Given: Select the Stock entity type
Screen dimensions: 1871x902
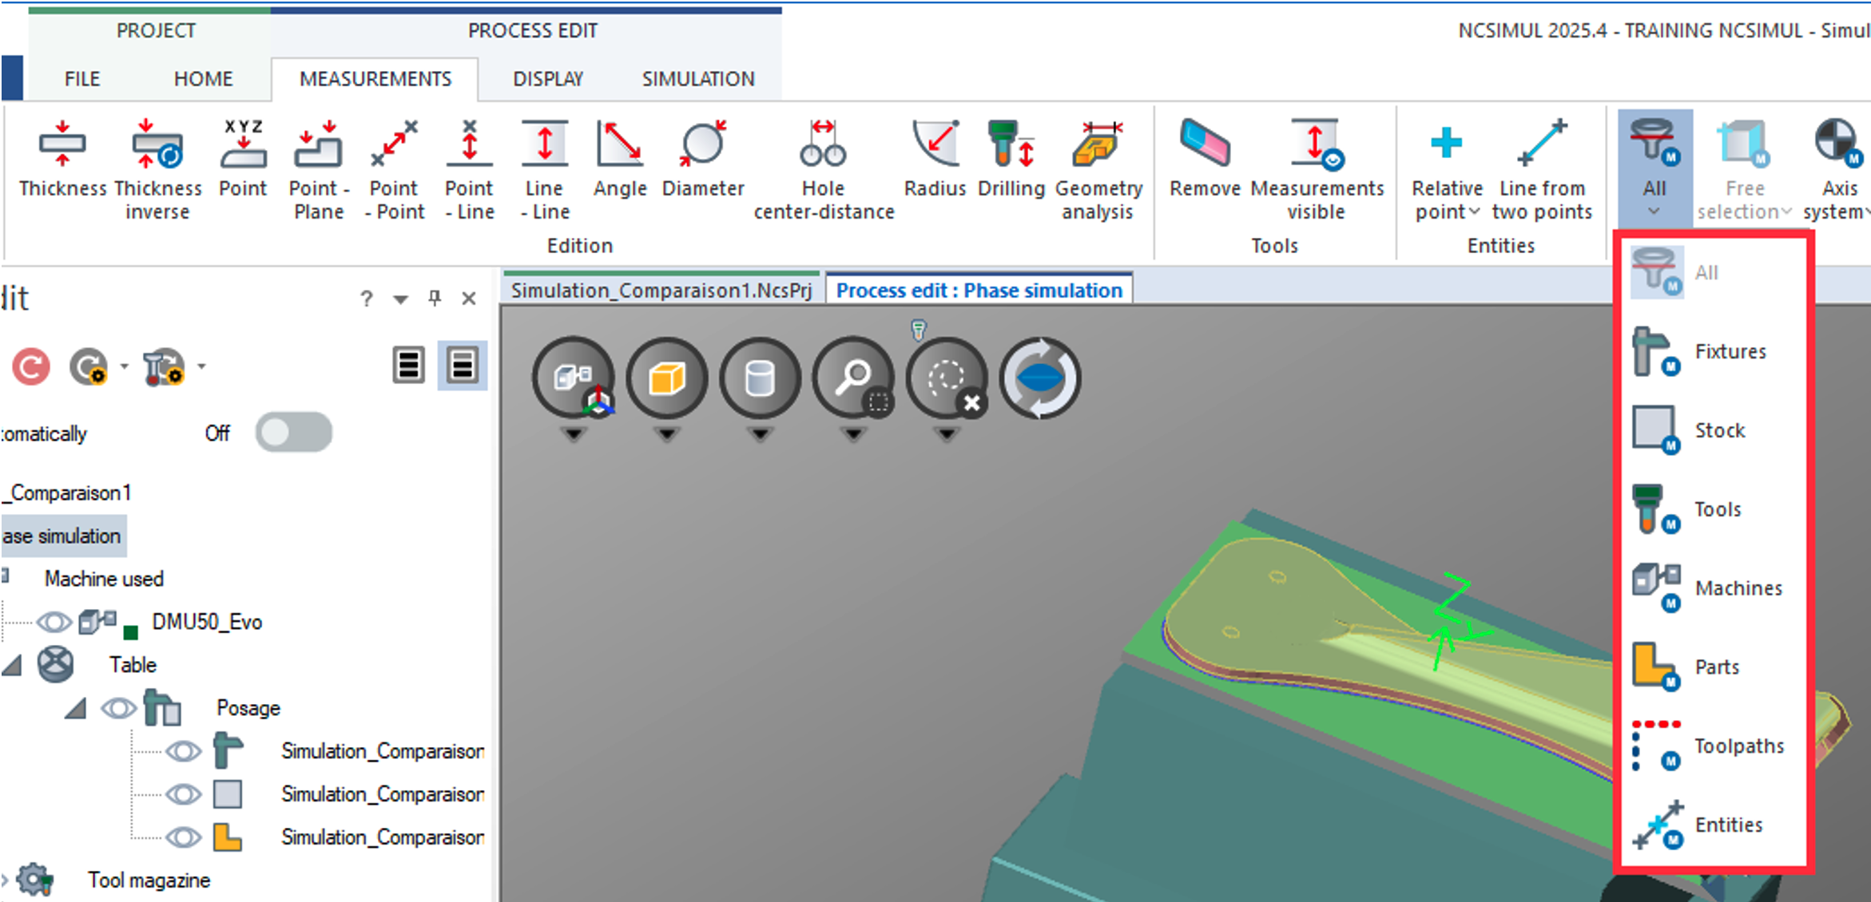Looking at the screenshot, I should pos(1719,429).
